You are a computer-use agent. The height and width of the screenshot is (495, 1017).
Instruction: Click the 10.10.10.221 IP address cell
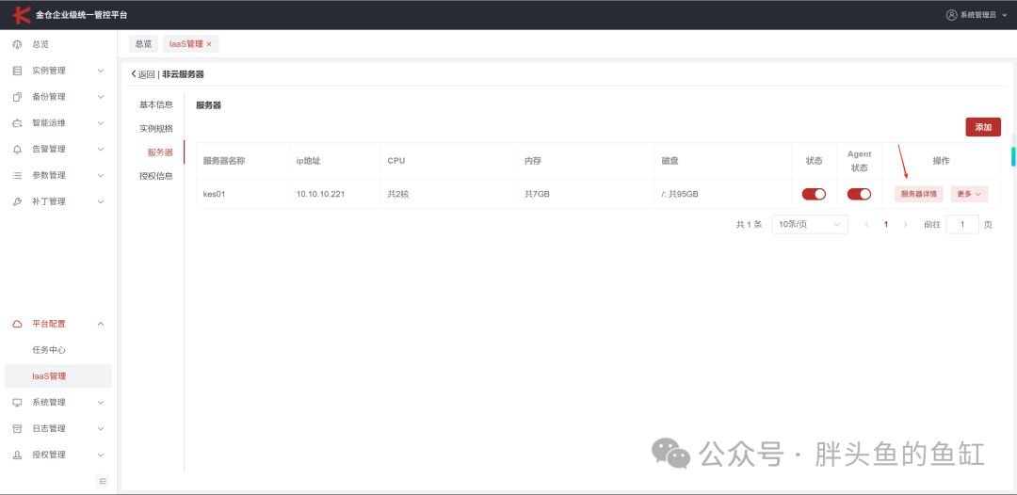click(x=334, y=195)
